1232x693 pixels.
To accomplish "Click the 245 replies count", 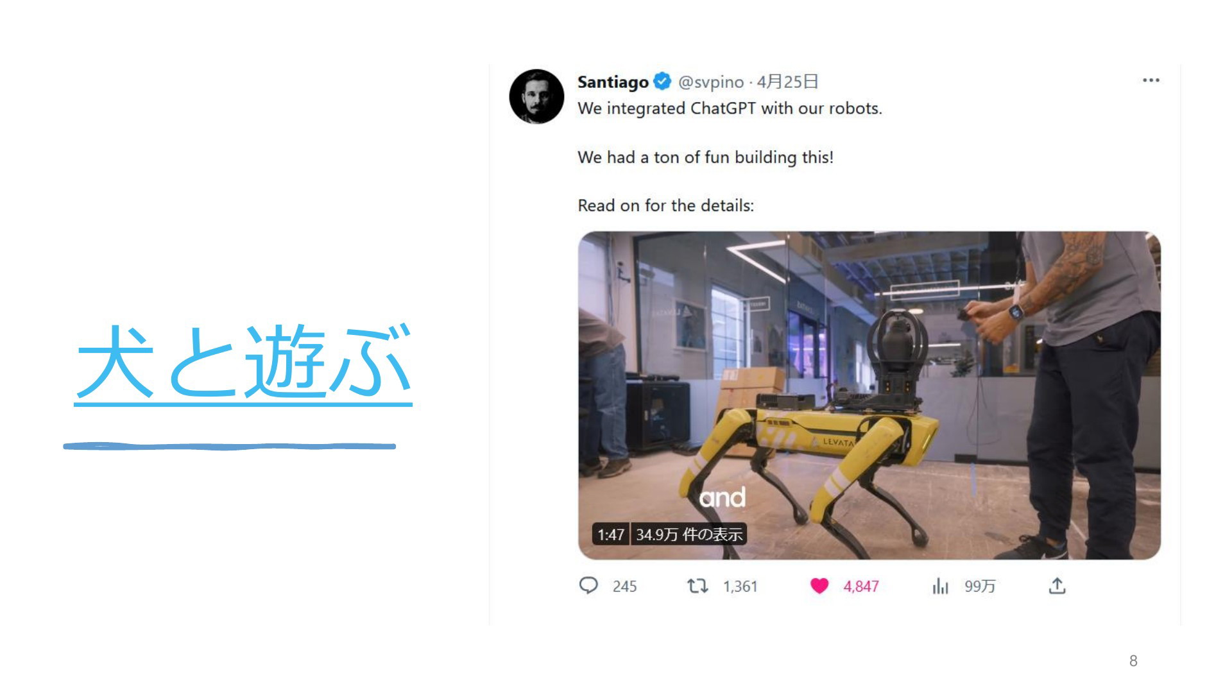I will click(x=624, y=586).
